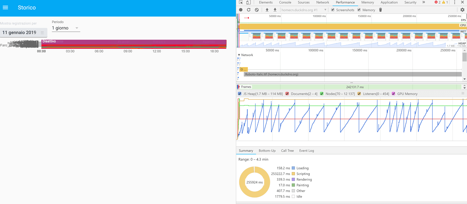This screenshot has width=467, height=204.
Task: Select the Roboto-Italic.ttf network request
Action: tap(271, 74)
